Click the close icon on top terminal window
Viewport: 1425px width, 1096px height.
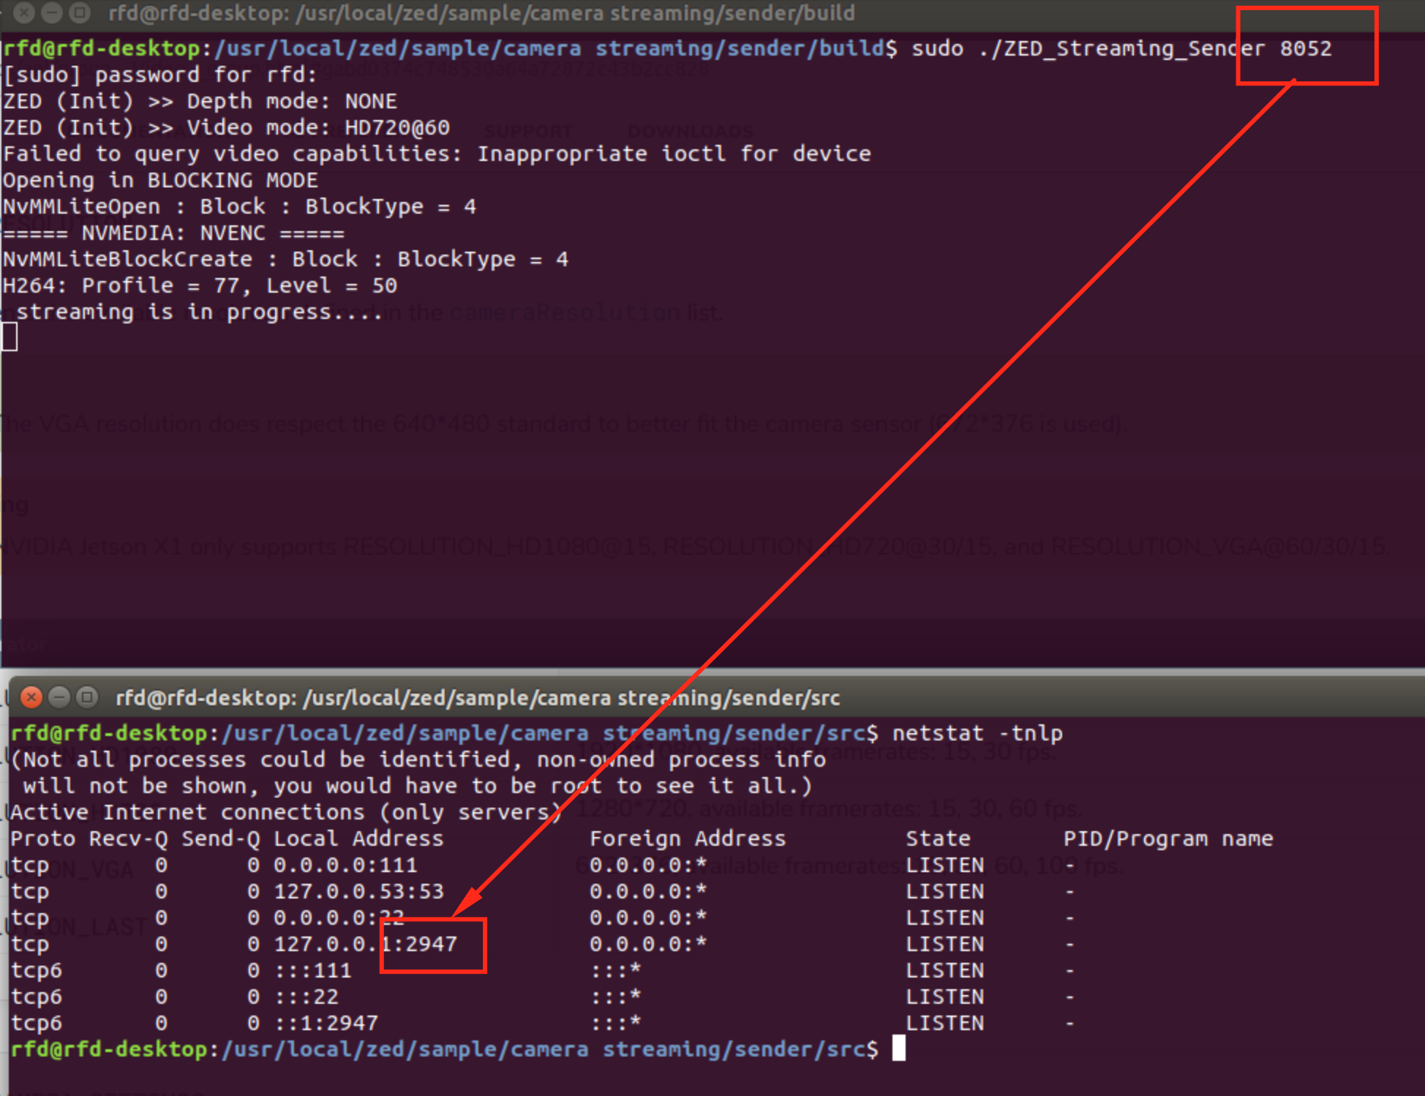[24, 12]
